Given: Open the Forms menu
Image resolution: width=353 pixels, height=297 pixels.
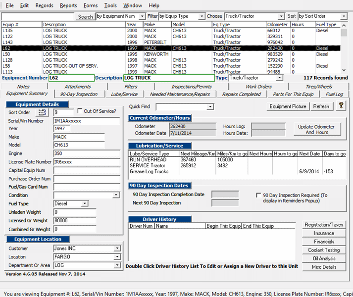Looking at the screenshot, I should click(x=91, y=5).
